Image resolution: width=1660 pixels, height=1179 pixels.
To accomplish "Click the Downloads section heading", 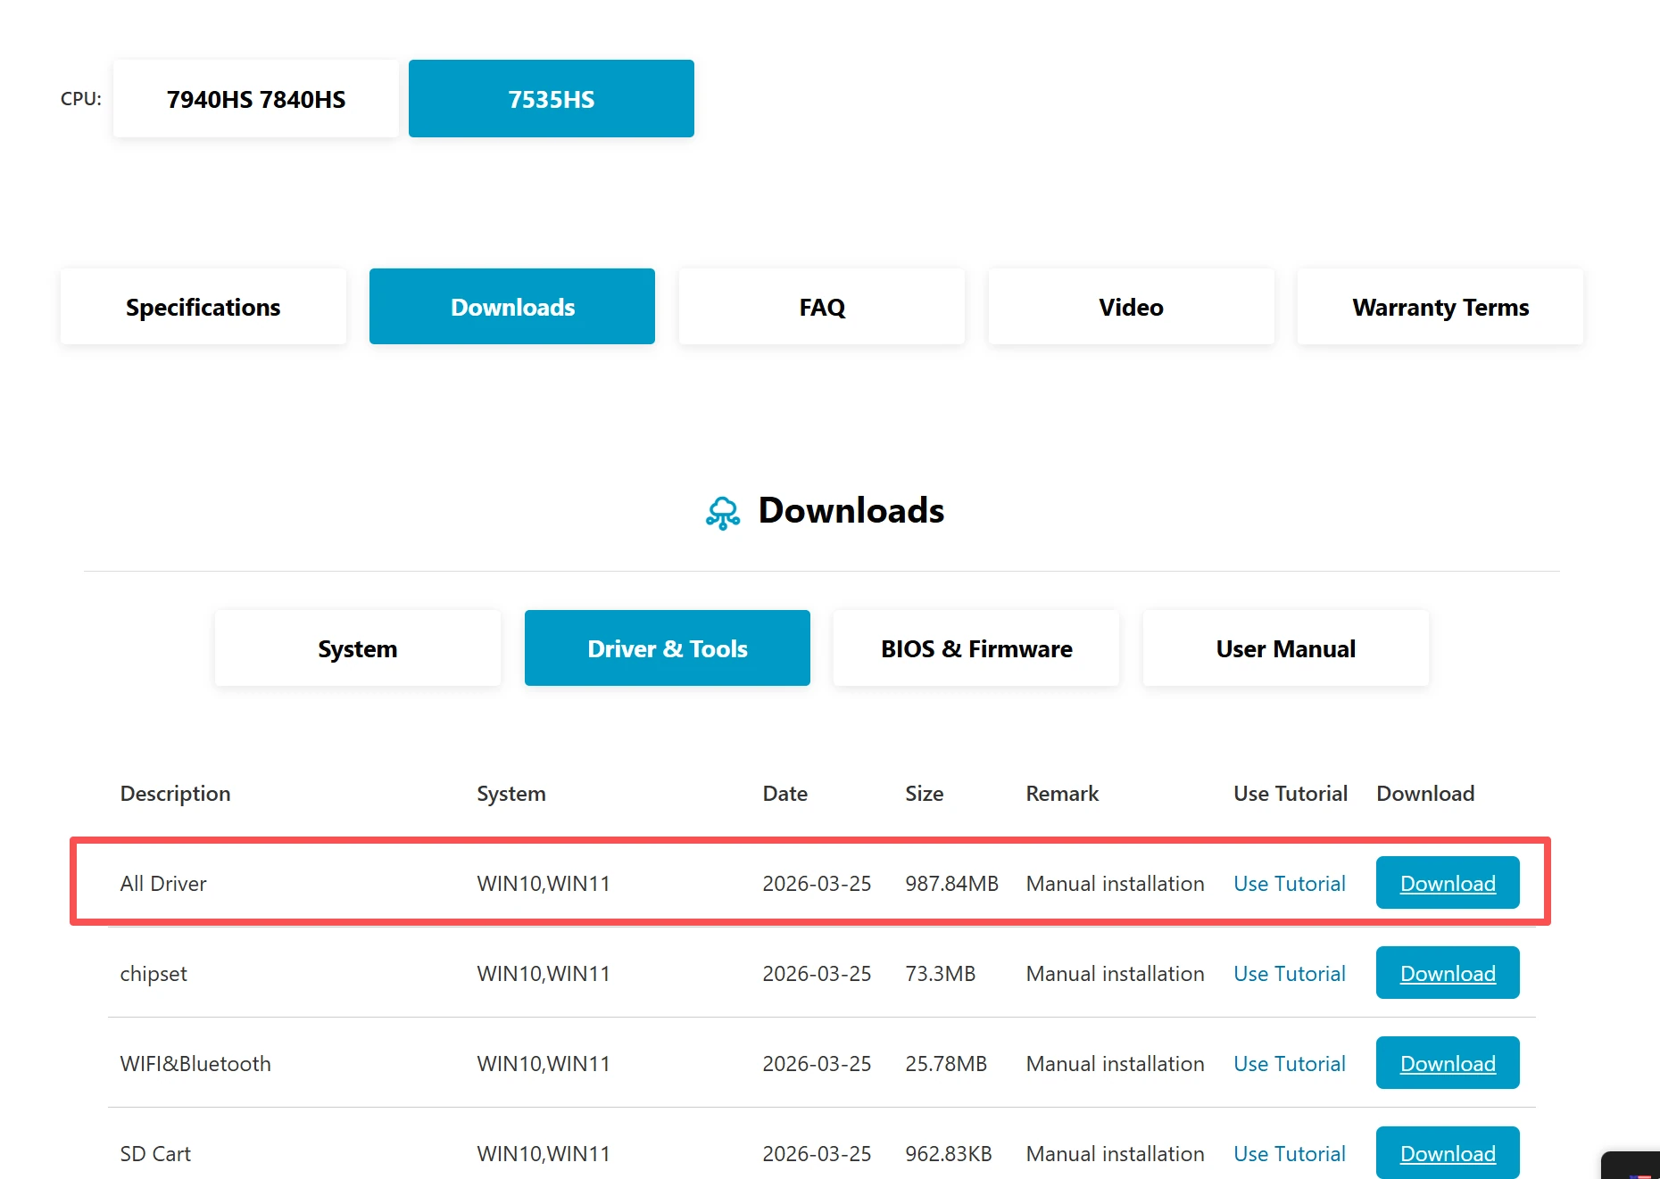I will point(851,510).
